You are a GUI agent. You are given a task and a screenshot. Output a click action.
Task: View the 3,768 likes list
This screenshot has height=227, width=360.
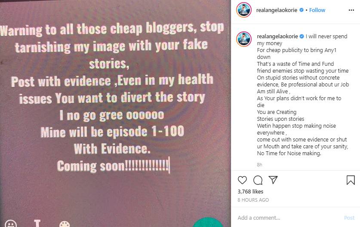(250, 192)
